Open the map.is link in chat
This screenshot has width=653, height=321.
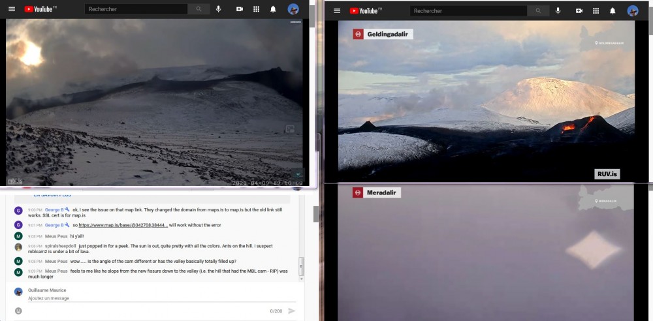(123, 225)
